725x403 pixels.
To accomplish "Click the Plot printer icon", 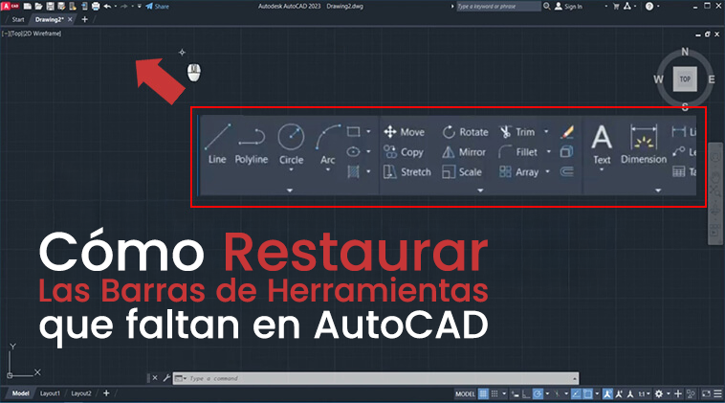I will tap(96, 6).
